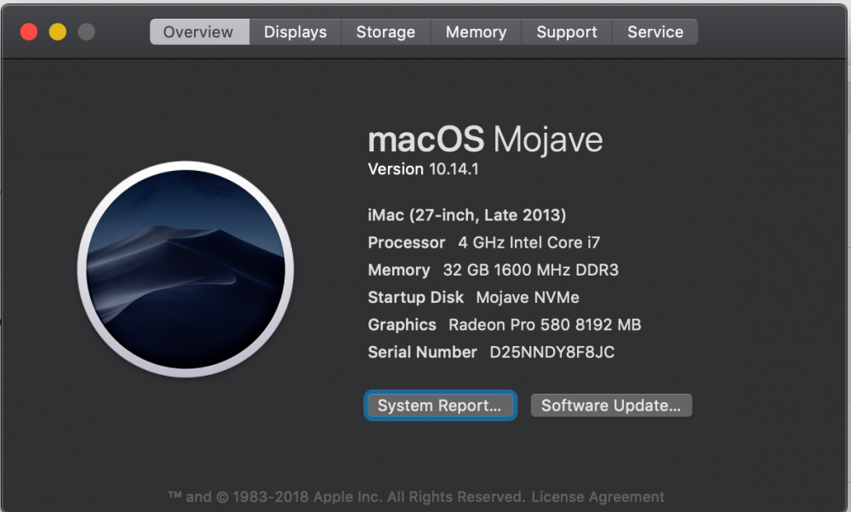This screenshot has height=512, width=851.
Task: Click memory value 32 GB 1600 MHz DDR3
Action: click(531, 270)
